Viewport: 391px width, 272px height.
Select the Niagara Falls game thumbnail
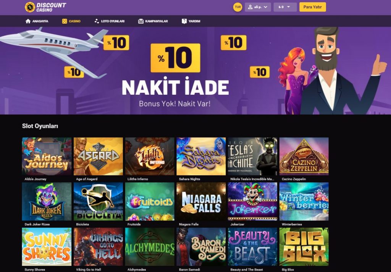(x=201, y=201)
